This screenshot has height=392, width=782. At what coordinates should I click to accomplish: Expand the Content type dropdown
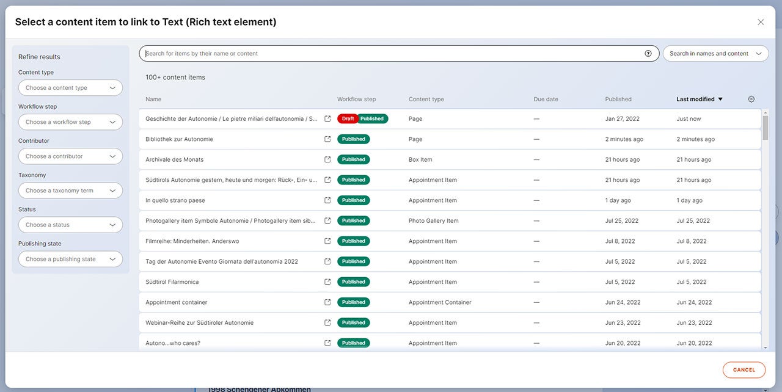(70, 88)
